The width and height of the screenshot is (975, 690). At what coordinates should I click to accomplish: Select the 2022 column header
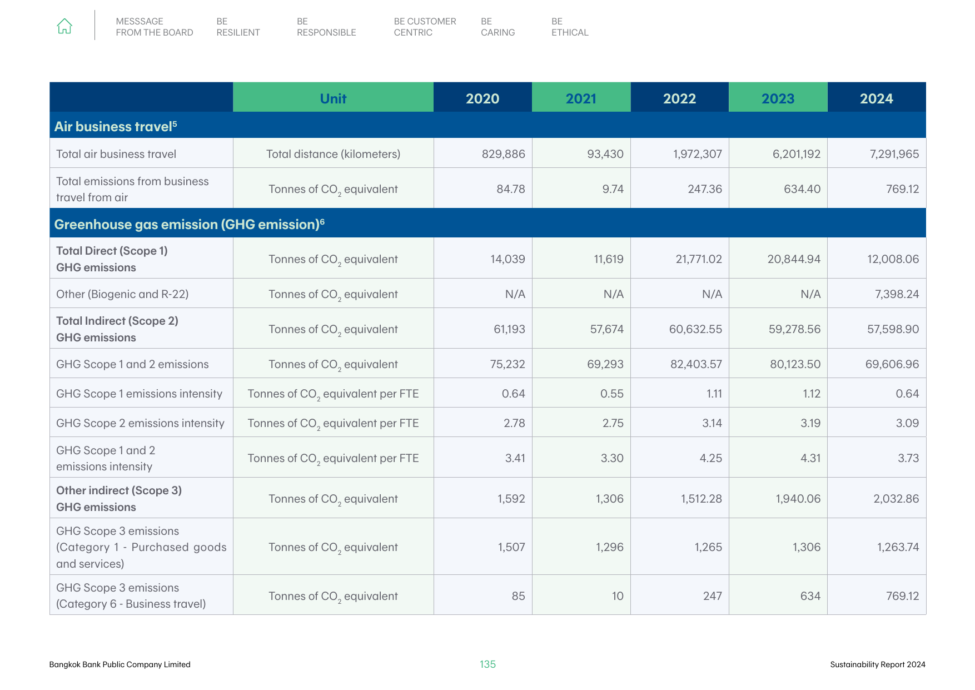679,98
